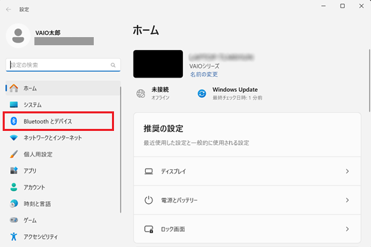
Task: Click the power icon for 電源とバッテリー
Action: pos(148,200)
